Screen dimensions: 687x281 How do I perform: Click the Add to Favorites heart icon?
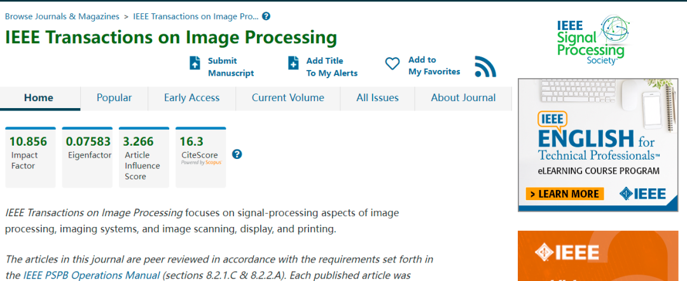point(392,64)
